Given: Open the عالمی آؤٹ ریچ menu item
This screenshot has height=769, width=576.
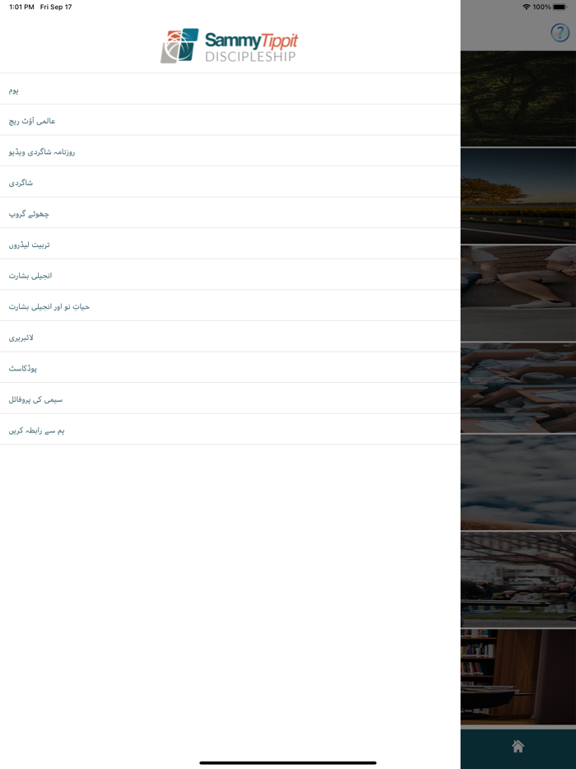Looking at the screenshot, I should tap(230, 120).
